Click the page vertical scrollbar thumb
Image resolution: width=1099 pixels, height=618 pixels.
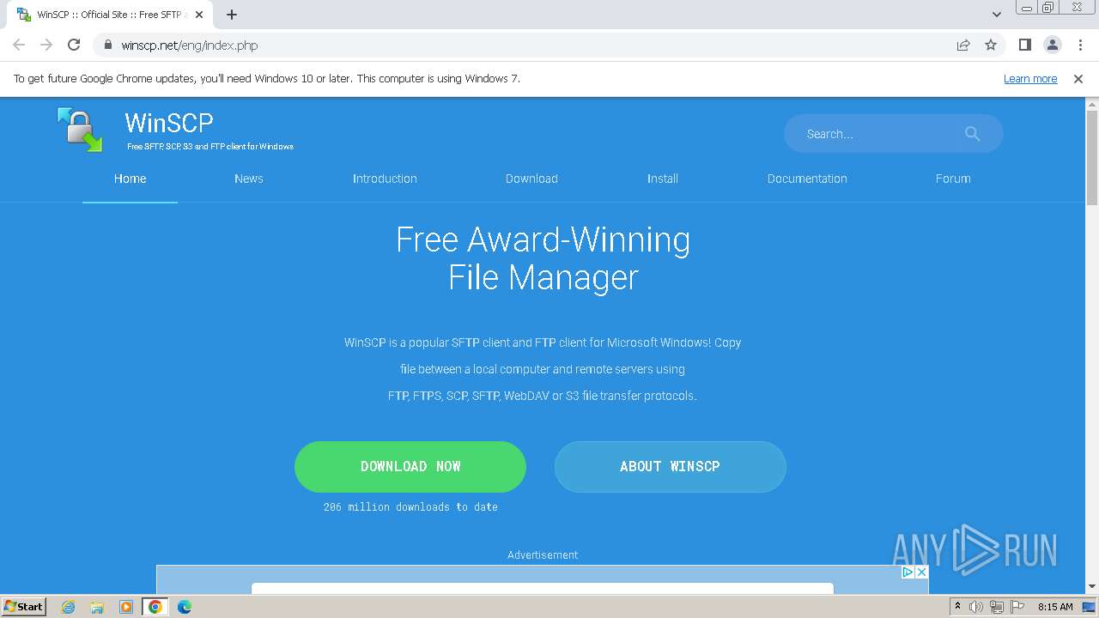tap(1092, 158)
